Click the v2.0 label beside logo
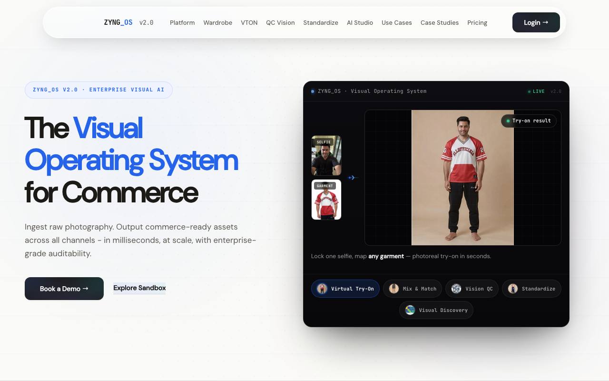The image size is (609, 381). 147,22
